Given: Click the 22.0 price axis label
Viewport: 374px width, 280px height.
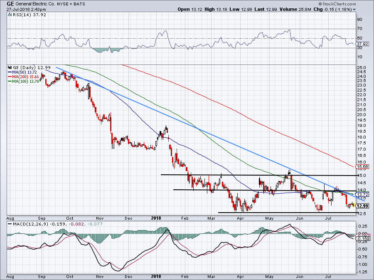Looking at the screenshot, I should (362, 95).
